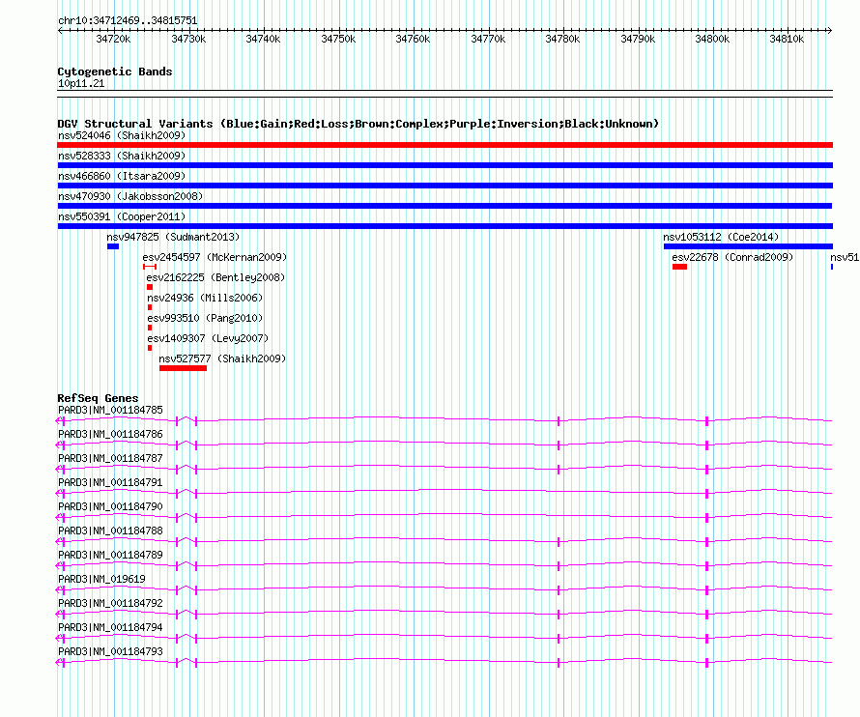Open PARD3|NM_001184791 transcript label
Image resolution: width=860 pixels, height=717 pixels.
click(110, 482)
